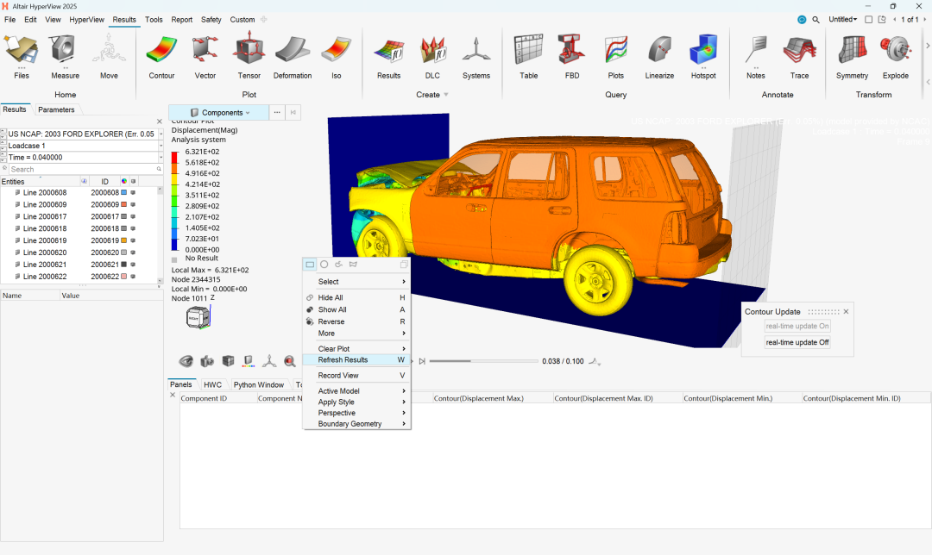The image size is (932, 555).
Task: Open the Trace annotation tool
Action: pos(800,56)
